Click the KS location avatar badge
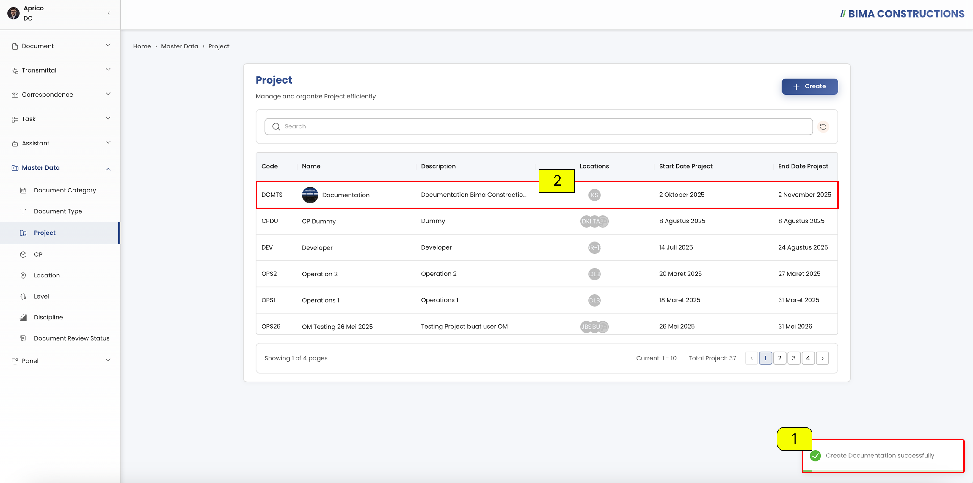973x483 pixels. (x=594, y=195)
